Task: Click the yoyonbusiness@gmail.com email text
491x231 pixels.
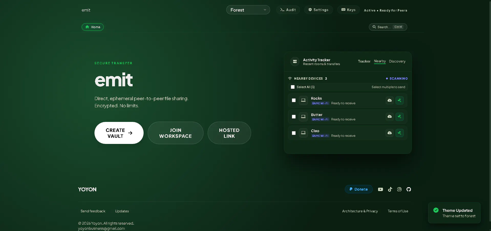Action: [x=101, y=228]
